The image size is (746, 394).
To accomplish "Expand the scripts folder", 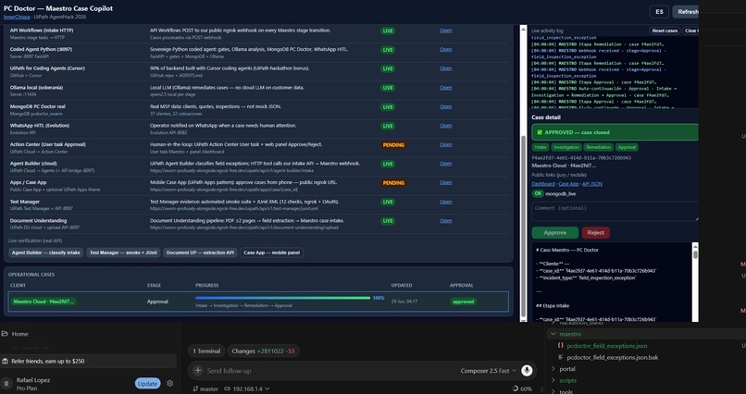I will (x=553, y=380).
